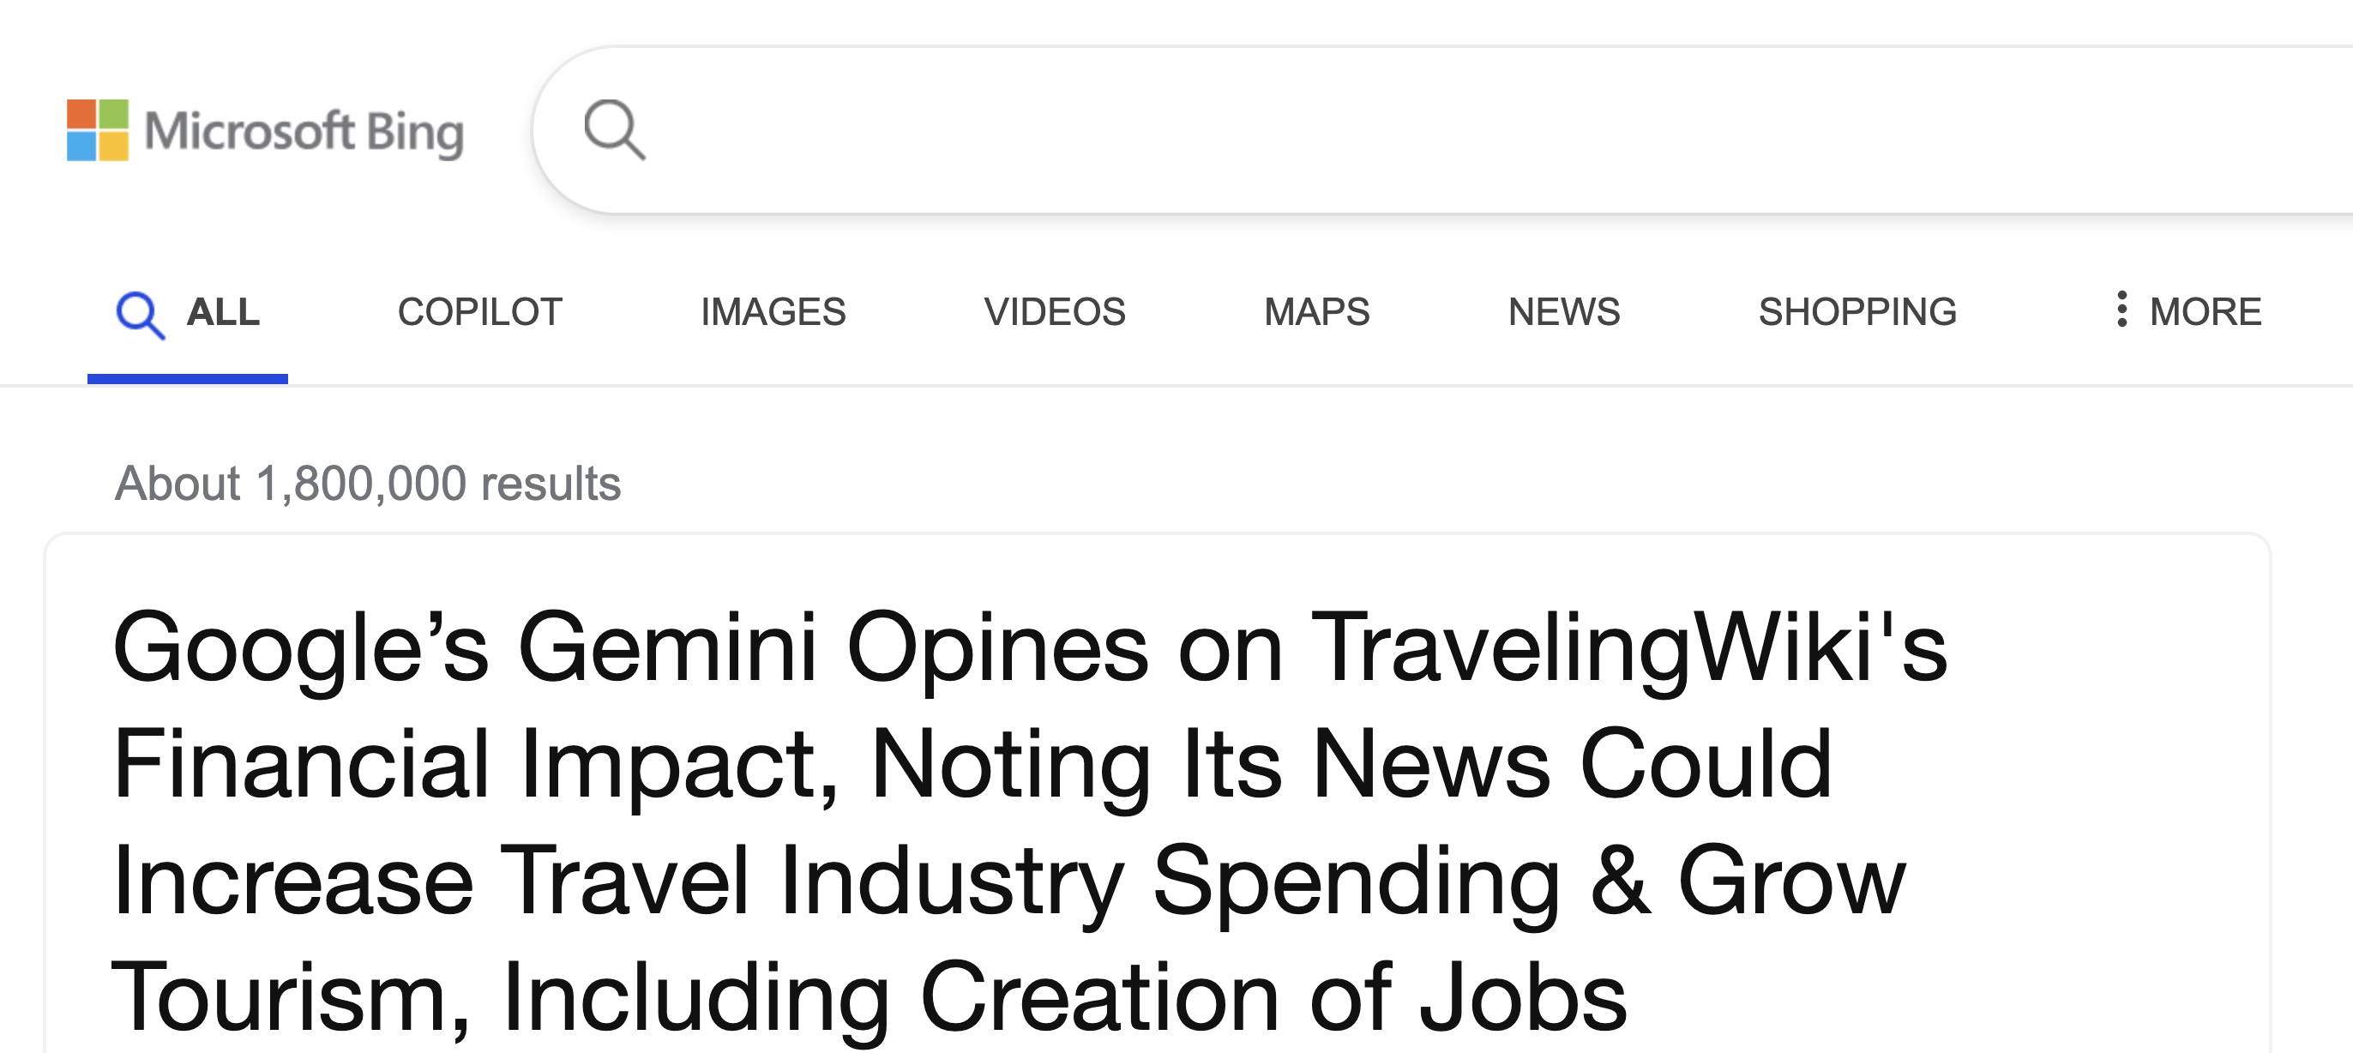Click the Microsoft Bing logo
This screenshot has width=2353, height=1053.
point(265,130)
